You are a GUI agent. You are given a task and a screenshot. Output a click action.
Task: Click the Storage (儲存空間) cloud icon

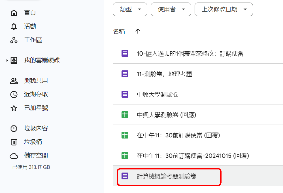pos(14,156)
